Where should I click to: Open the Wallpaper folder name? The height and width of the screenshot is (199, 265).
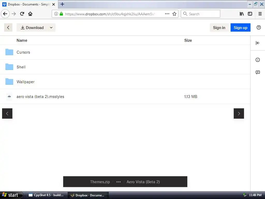pos(26,82)
